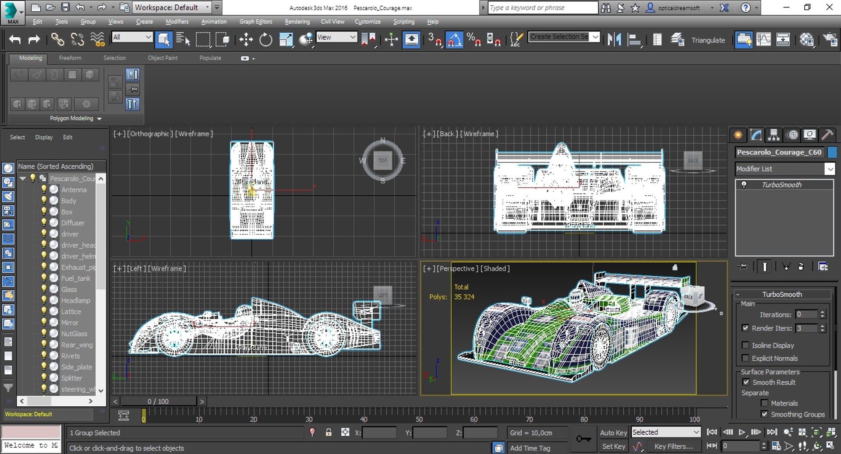The image size is (841, 454).
Task: Click the Mirror tool icon
Action: click(614, 40)
